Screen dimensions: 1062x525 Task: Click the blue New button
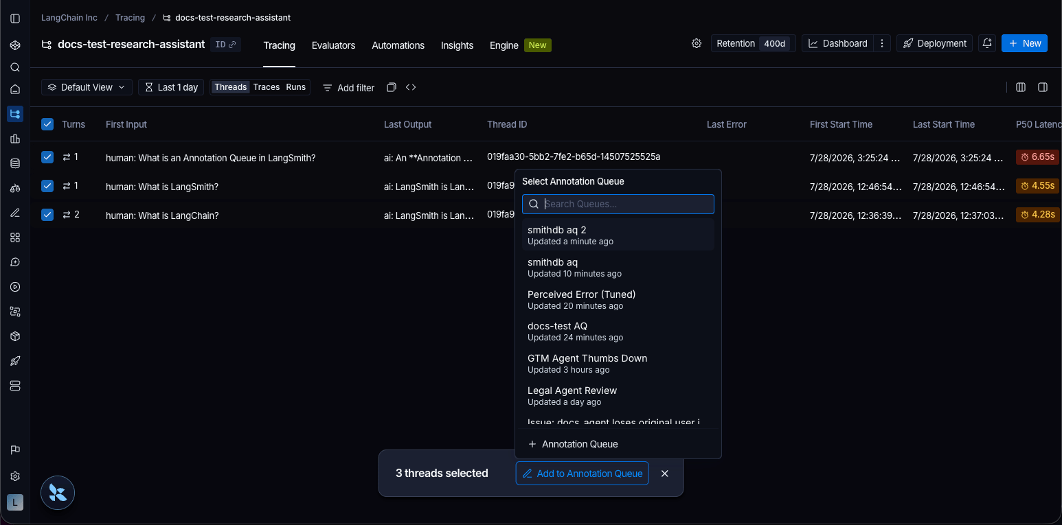1024,43
